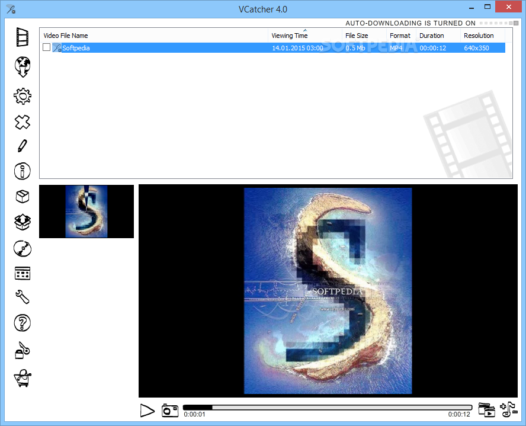Minimize the VCatcher window
Viewport: 526px width, 426px height.
[472, 7]
